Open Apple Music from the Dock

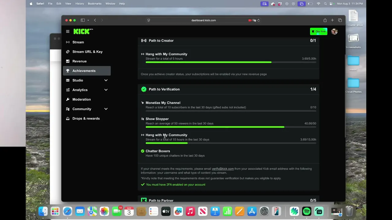point(190,211)
